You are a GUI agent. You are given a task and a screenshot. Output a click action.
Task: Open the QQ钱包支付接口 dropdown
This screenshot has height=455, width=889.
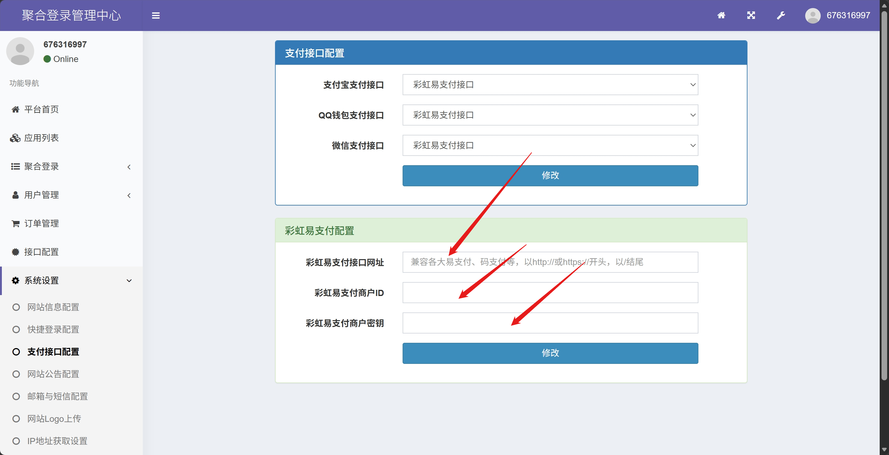550,115
